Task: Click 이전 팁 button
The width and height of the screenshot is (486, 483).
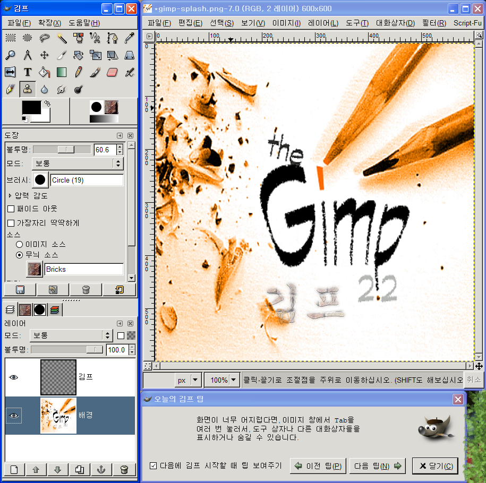Action: click(x=318, y=466)
